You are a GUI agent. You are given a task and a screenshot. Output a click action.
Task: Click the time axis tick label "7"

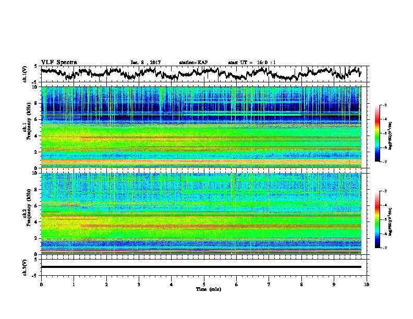tap(269, 285)
